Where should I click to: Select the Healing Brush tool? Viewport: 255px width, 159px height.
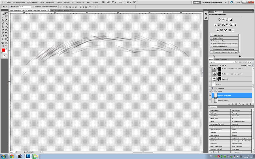point(3,23)
